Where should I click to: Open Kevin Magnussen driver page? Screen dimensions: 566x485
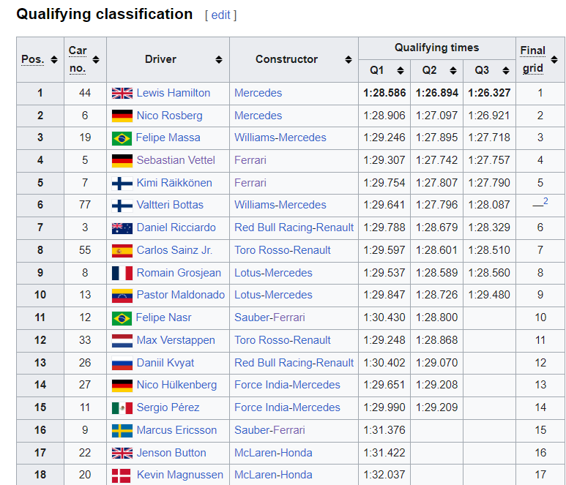click(180, 475)
